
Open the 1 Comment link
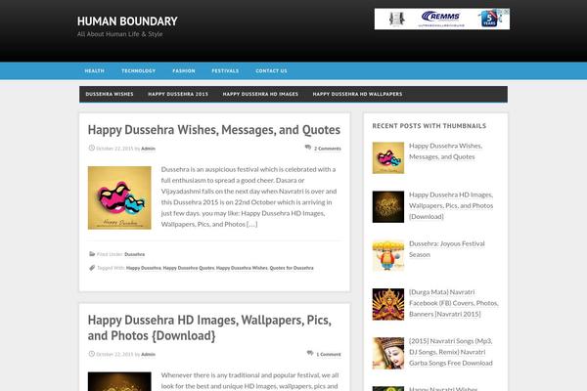pyautogui.click(x=329, y=354)
